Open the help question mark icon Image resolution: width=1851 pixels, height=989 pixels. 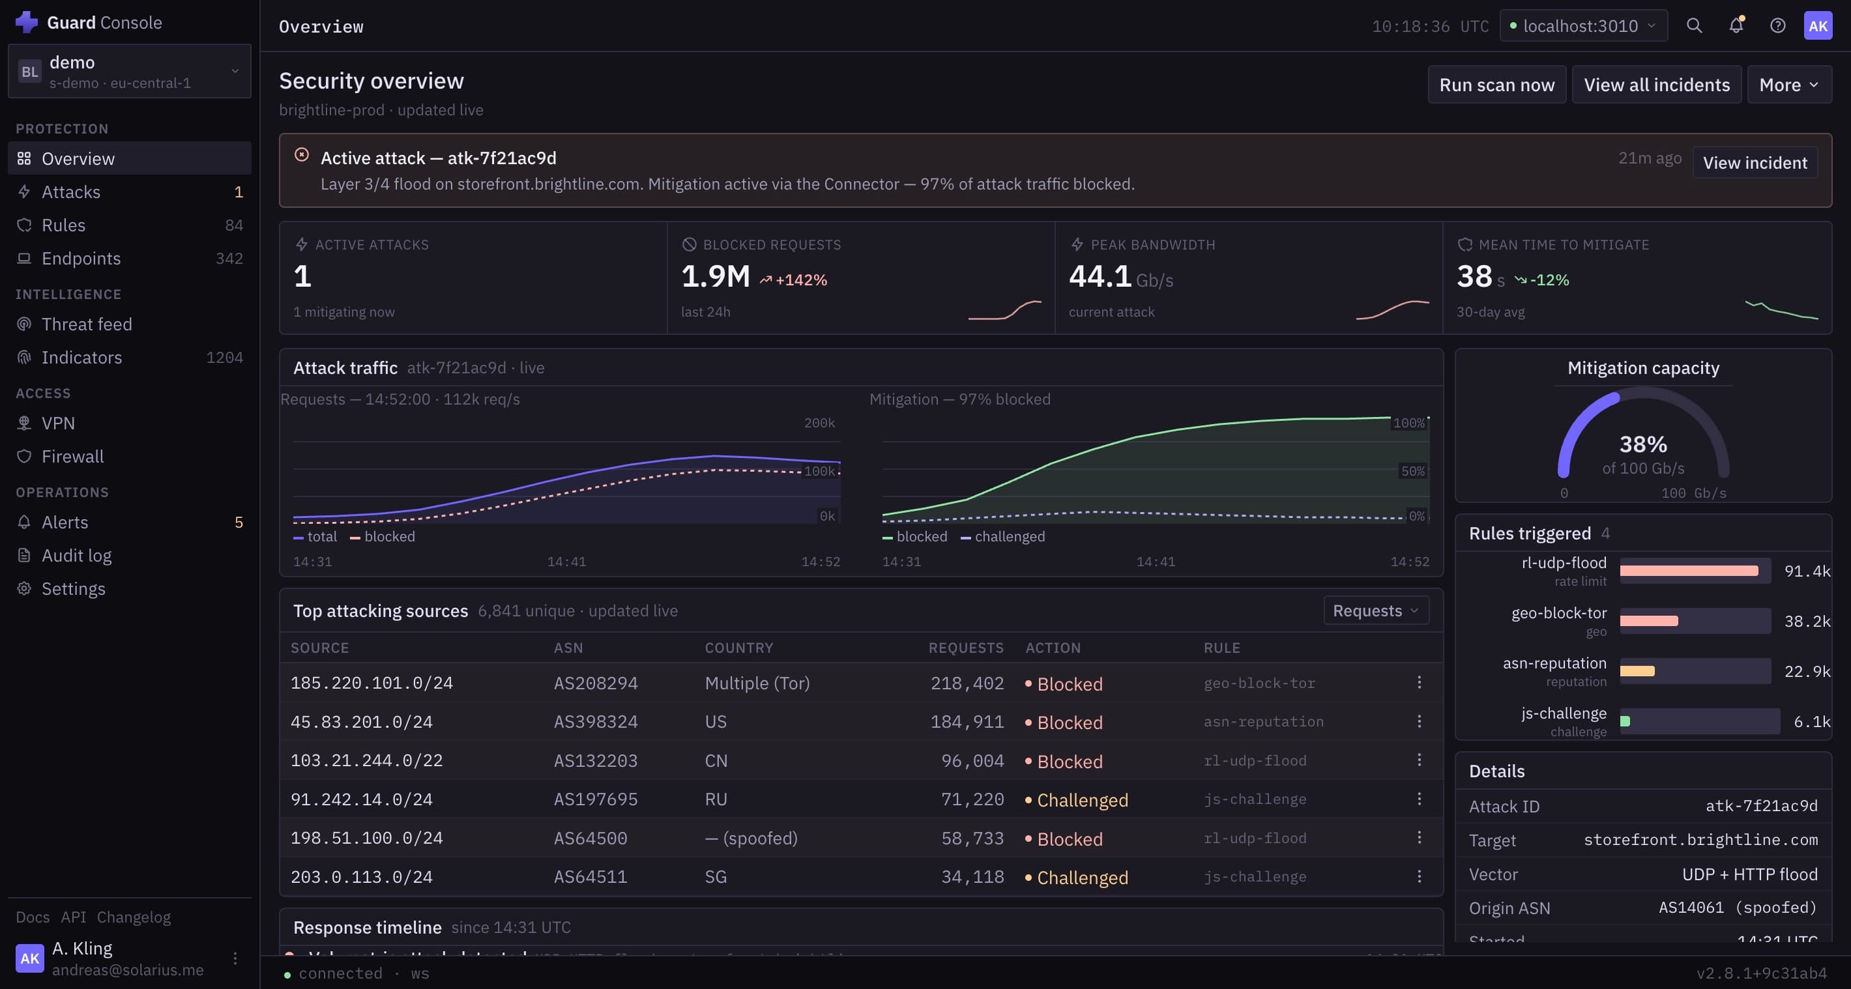pyautogui.click(x=1777, y=26)
